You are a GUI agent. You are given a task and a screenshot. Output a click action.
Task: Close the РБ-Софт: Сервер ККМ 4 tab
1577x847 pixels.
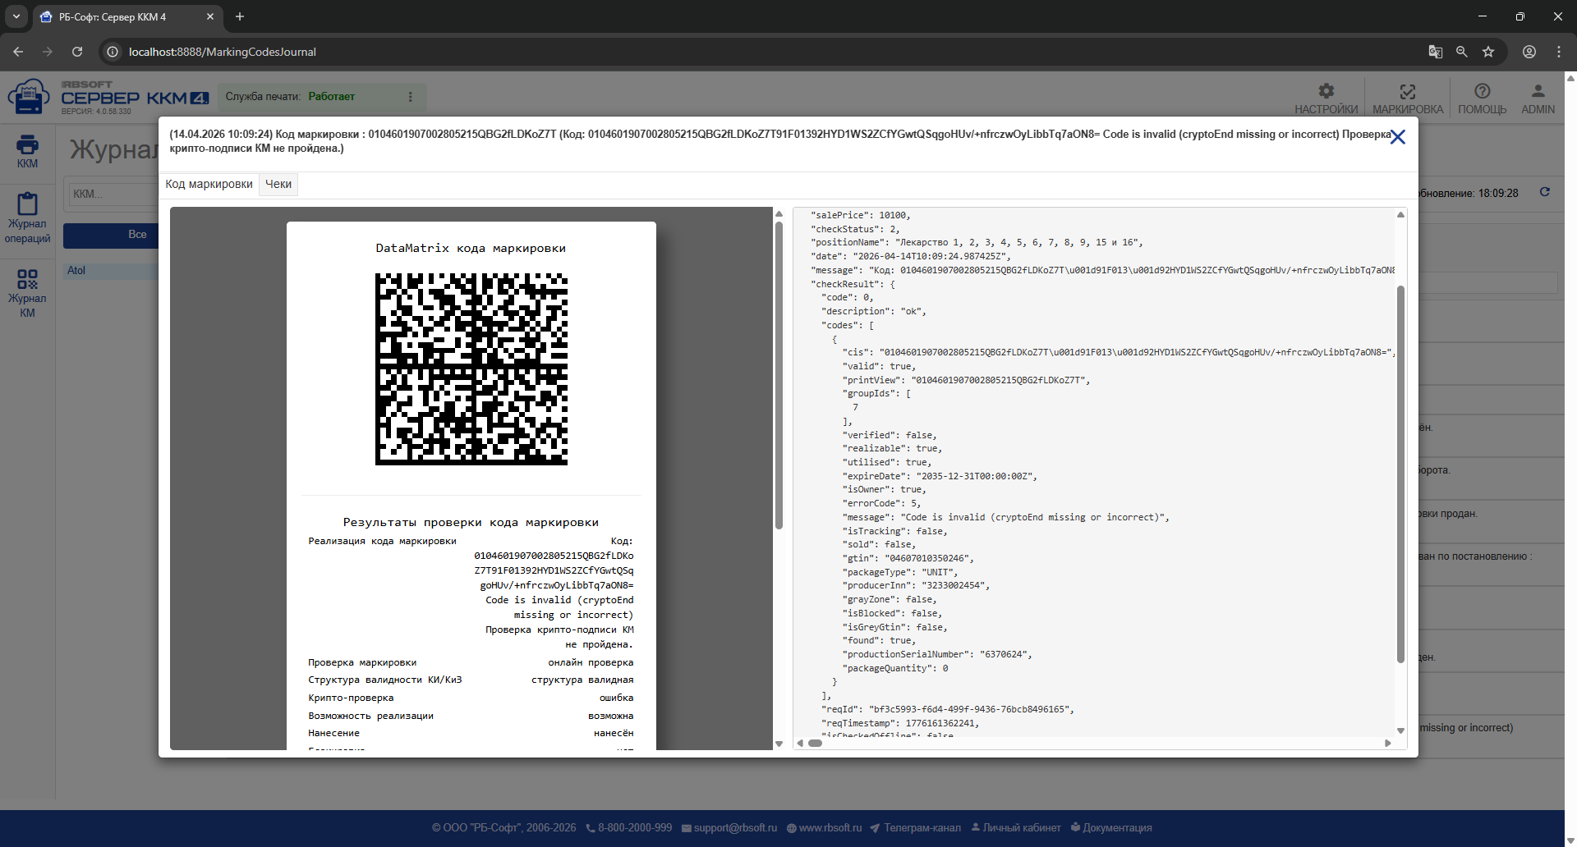click(x=210, y=16)
